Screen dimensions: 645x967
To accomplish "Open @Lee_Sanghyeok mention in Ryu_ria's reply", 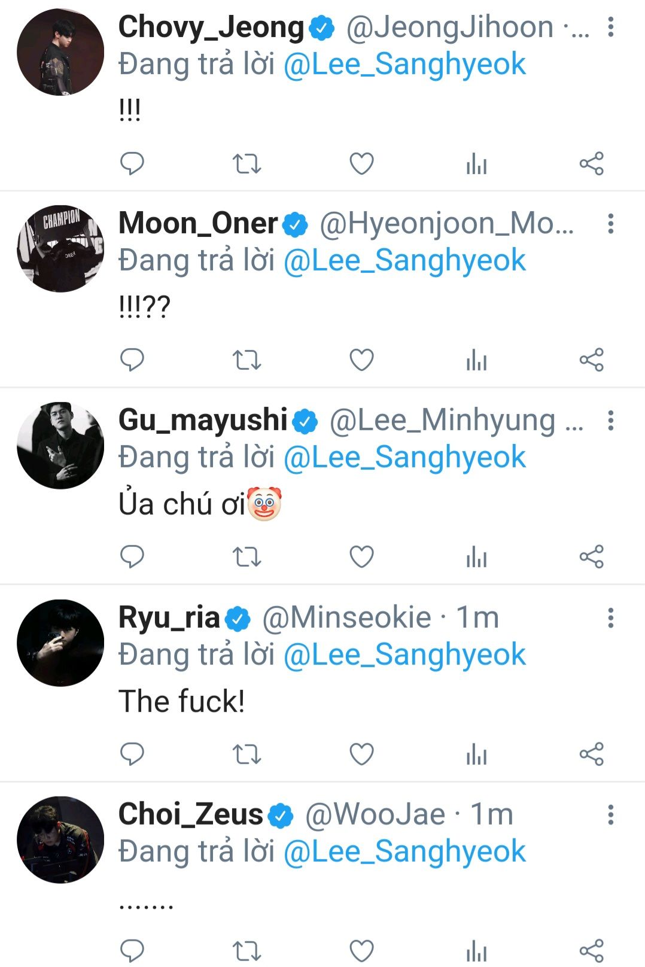I will pyautogui.click(x=404, y=654).
